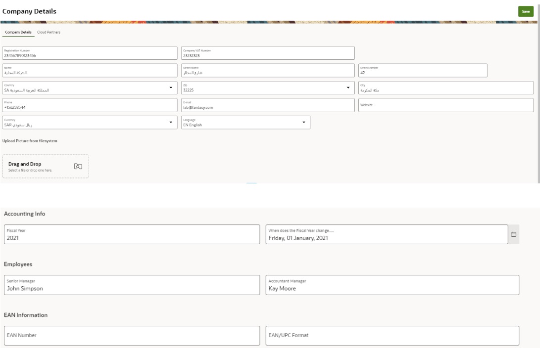Screen dimensions: 540x348
Task: Click the Senior Manager field
Action: (132, 285)
